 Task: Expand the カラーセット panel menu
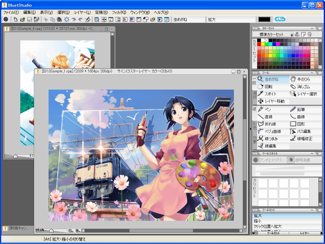(x=255, y=28)
